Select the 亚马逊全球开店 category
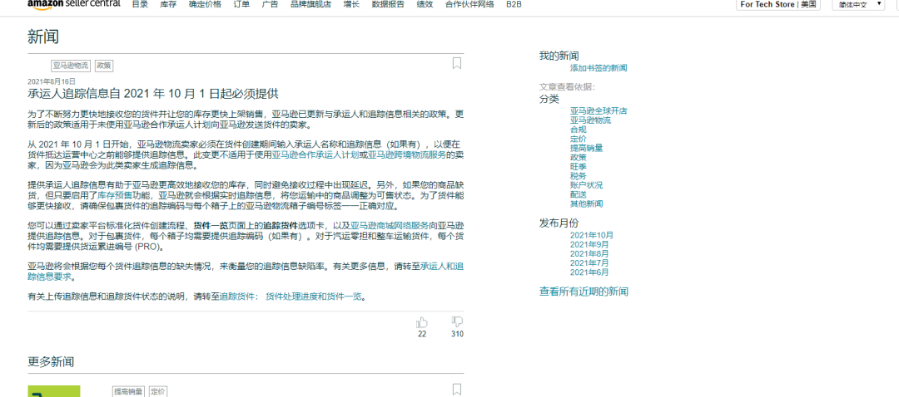Screen dimensions: 899x397 [x=599, y=111]
